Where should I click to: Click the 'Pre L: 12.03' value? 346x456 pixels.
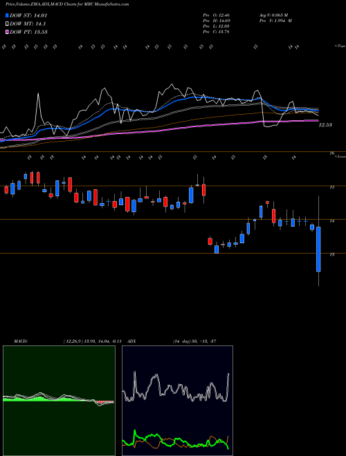click(216, 26)
